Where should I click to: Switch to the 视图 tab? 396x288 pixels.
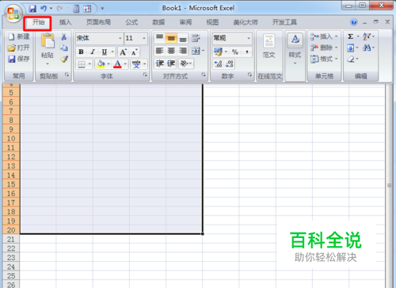click(x=212, y=22)
